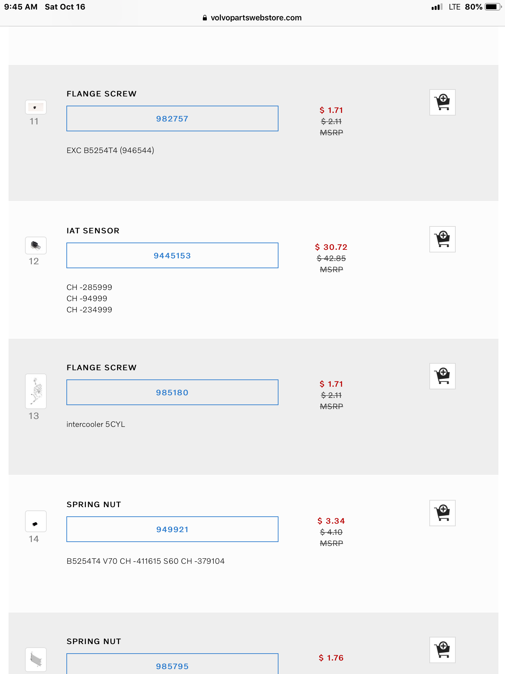Tap the IAT SENSOR title
505x674 pixels.
tap(93, 231)
